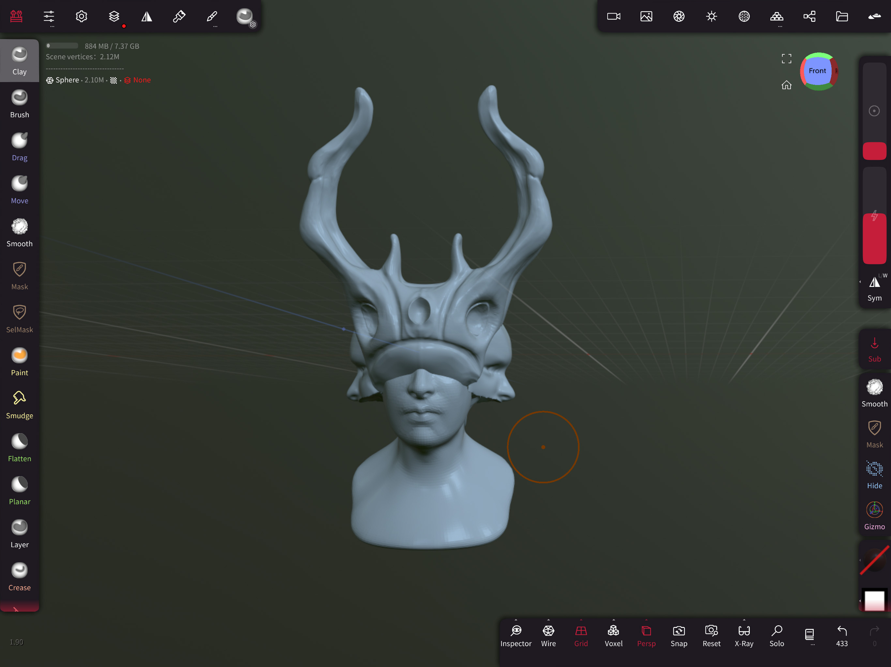Open the camera settings icon
The image size is (891, 667).
click(613, 16)
